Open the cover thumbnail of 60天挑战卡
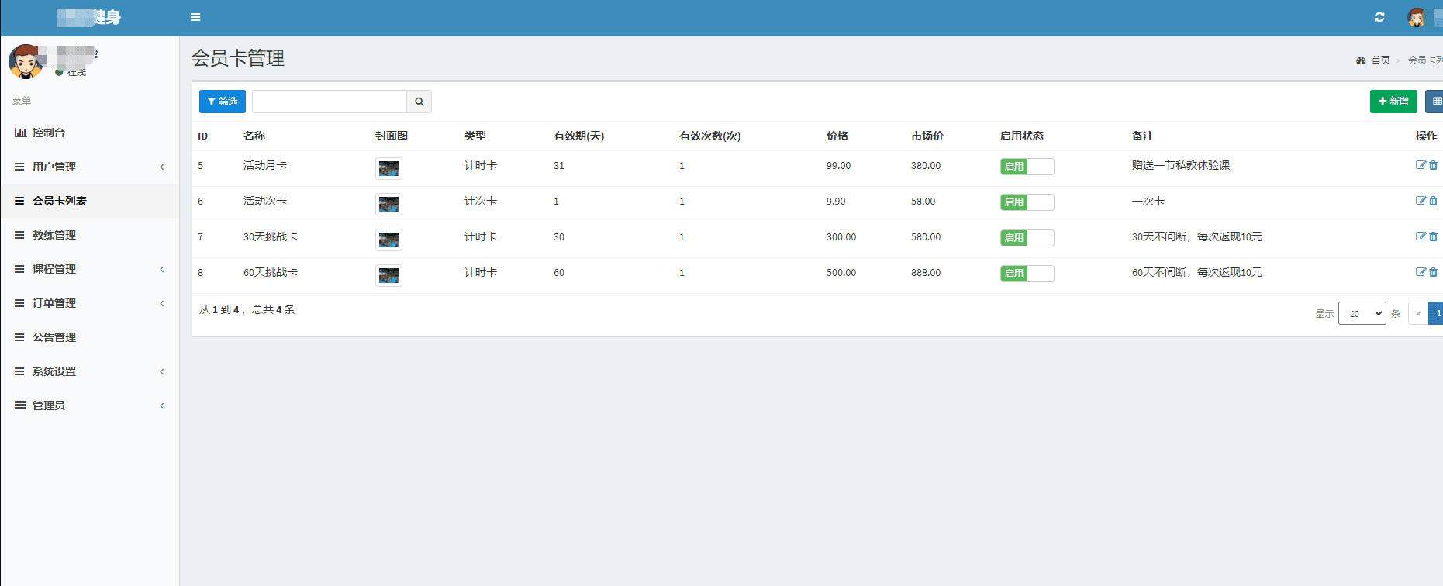This screenshot has height=586, width=1443. pyautogui.click(x=388, y=275)
